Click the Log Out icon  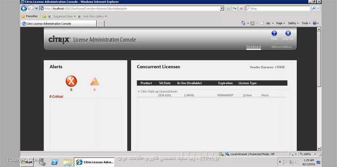[288, 33]
